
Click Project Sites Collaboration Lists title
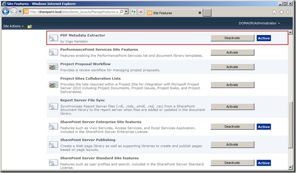(90, 79)
